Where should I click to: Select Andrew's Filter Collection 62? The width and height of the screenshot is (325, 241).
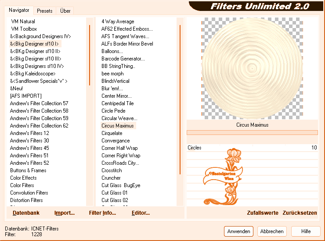coord(39,126)
